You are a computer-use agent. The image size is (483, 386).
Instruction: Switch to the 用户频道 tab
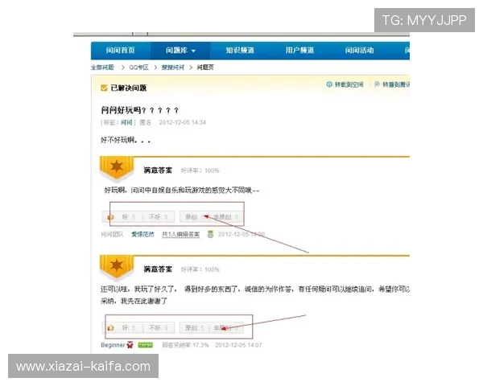299,50
